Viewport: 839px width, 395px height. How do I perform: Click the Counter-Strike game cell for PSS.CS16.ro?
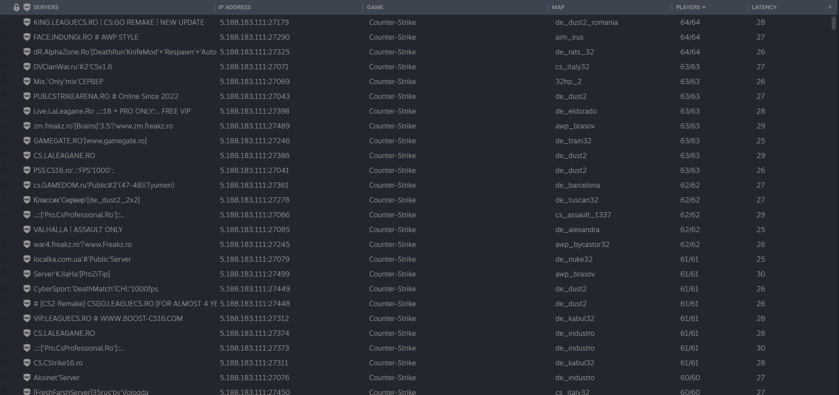click(x=392, y=170)
